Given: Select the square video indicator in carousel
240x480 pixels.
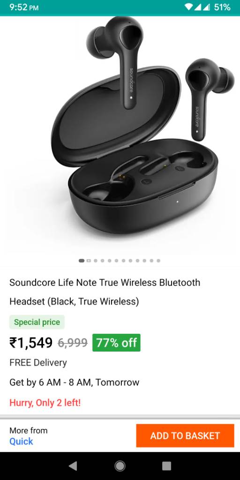Looking at the screenshot, I should [x=89, y=261].
